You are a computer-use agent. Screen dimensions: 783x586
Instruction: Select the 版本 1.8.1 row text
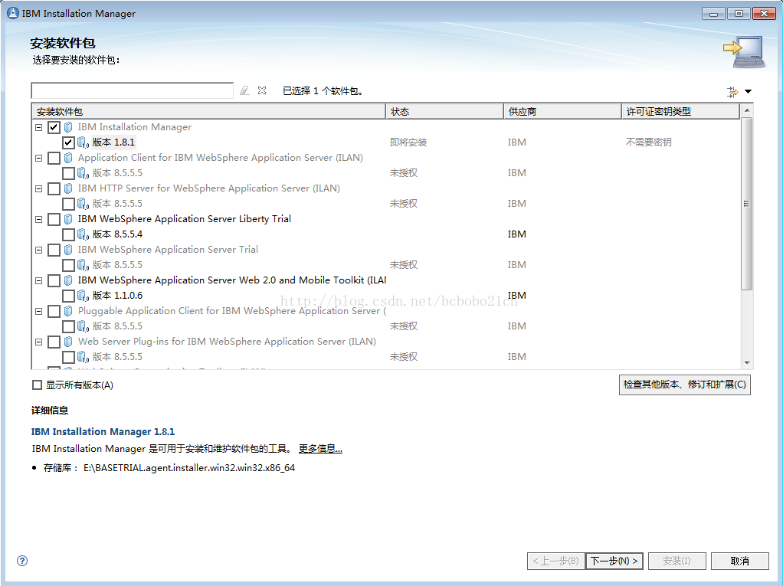coord(114,142)
